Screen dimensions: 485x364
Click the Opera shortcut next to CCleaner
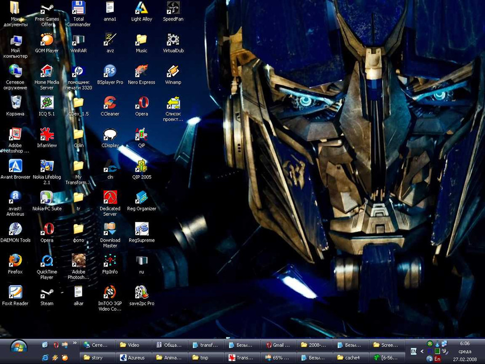(x=141, y=106)
